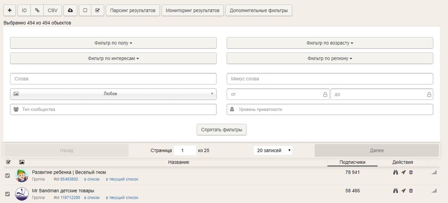This screenshot has width=448, height=203.
Task: Sort by Название column header
Action: pyautogui.click(x=179, y=162)
